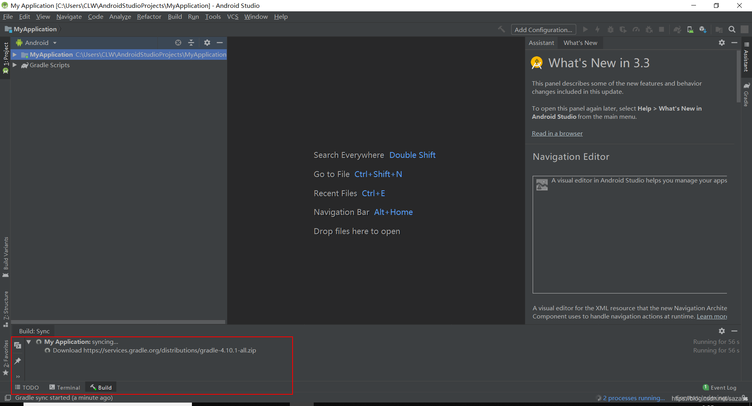Click the Run app play icon

tap(585, 29)
